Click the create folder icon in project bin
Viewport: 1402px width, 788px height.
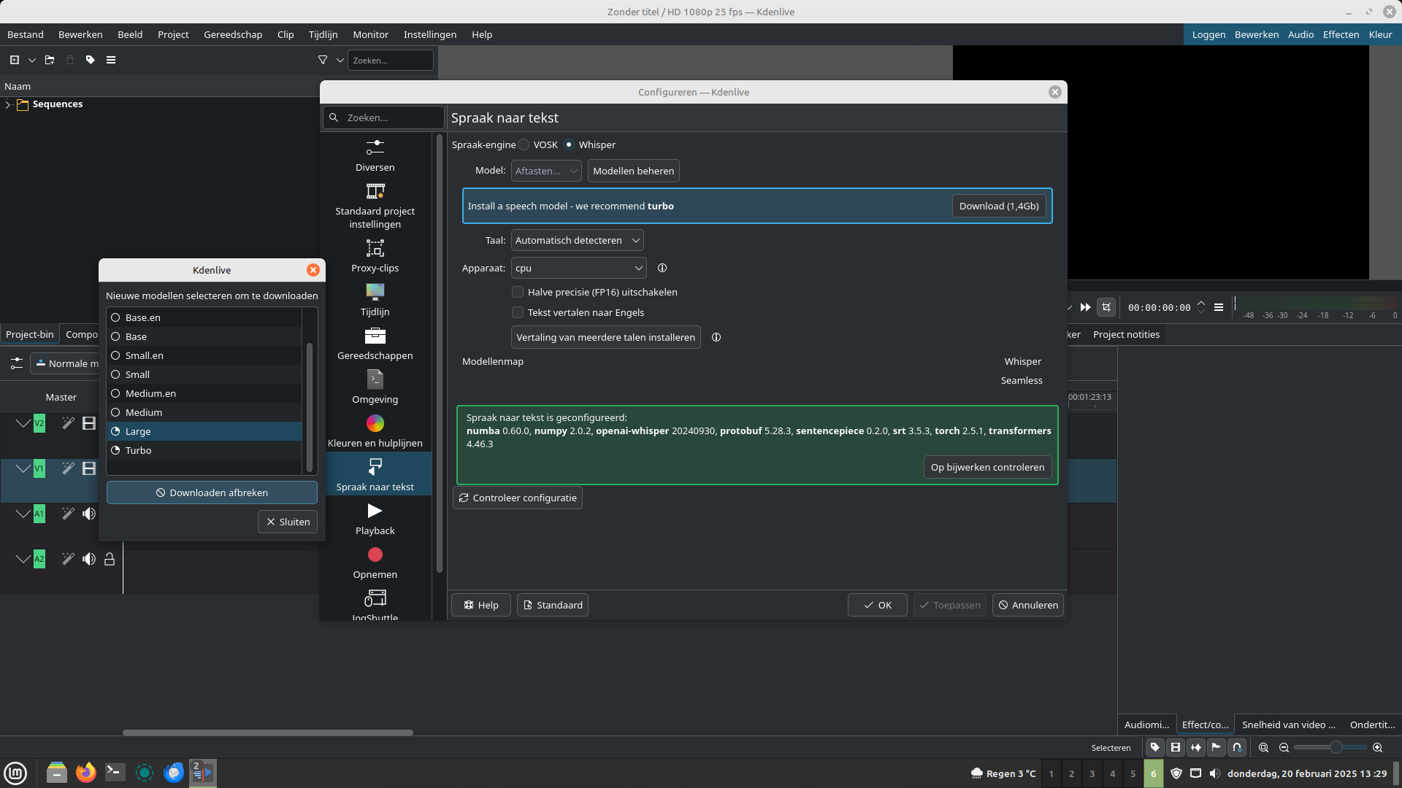click(50, 60)
